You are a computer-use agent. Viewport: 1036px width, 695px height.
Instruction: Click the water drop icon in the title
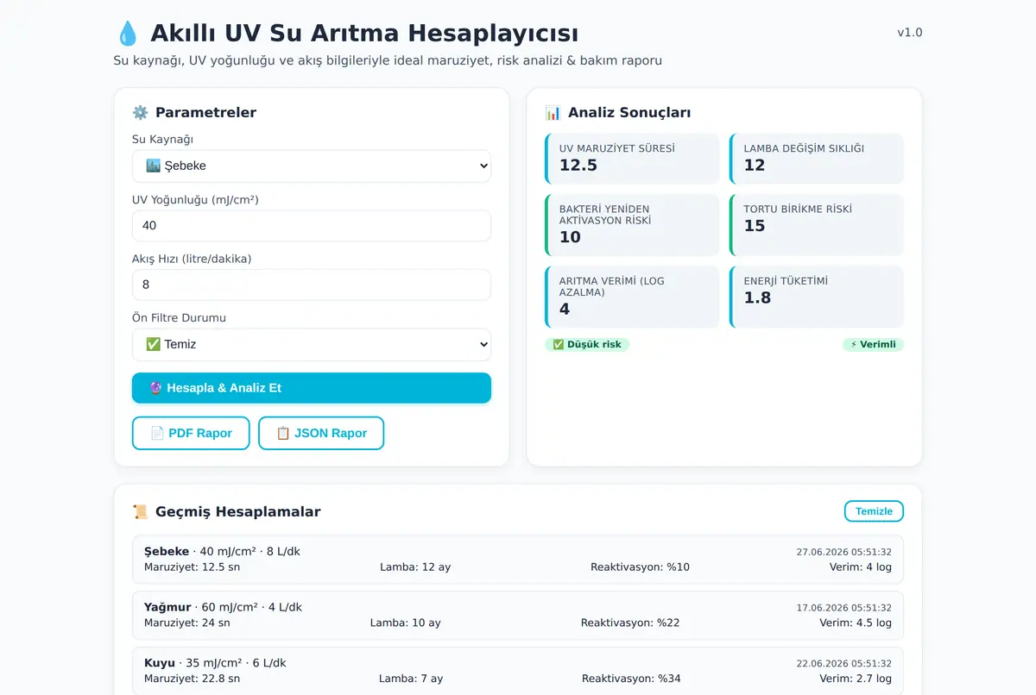127,34
